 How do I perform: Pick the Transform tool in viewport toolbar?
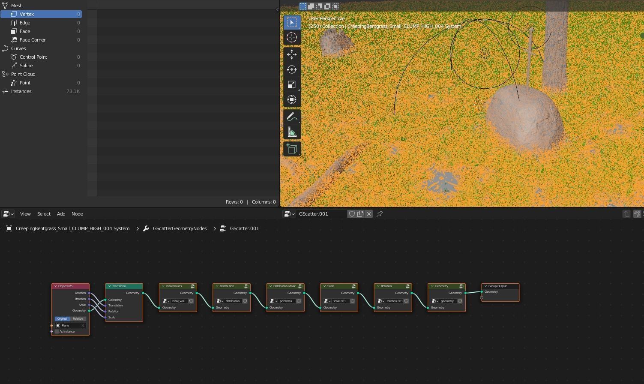point(292,99)
